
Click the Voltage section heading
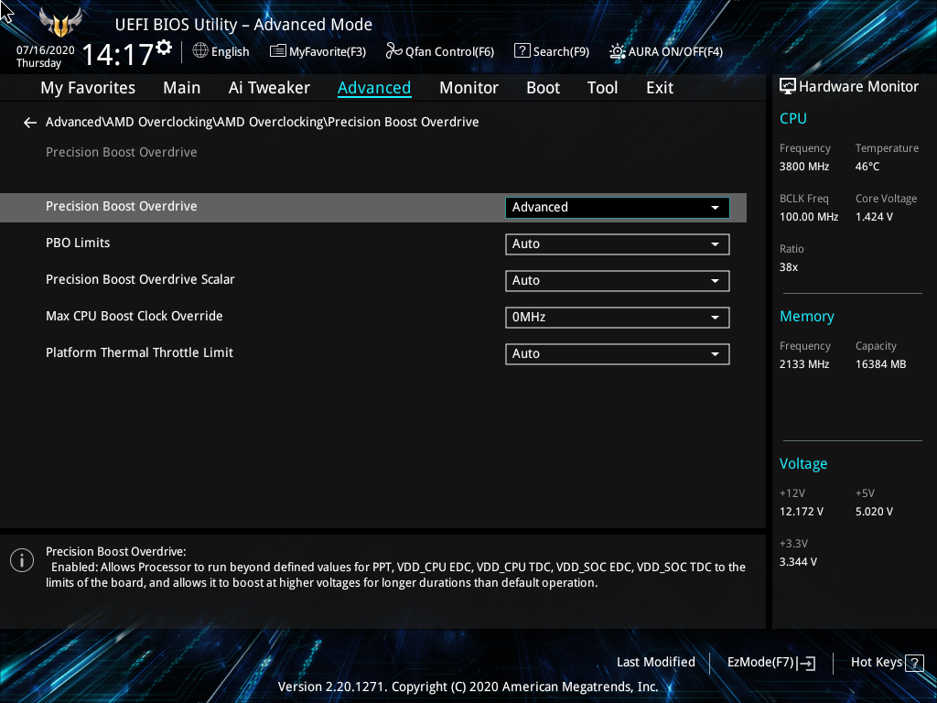pyautogui.click(x=803, y=464)
